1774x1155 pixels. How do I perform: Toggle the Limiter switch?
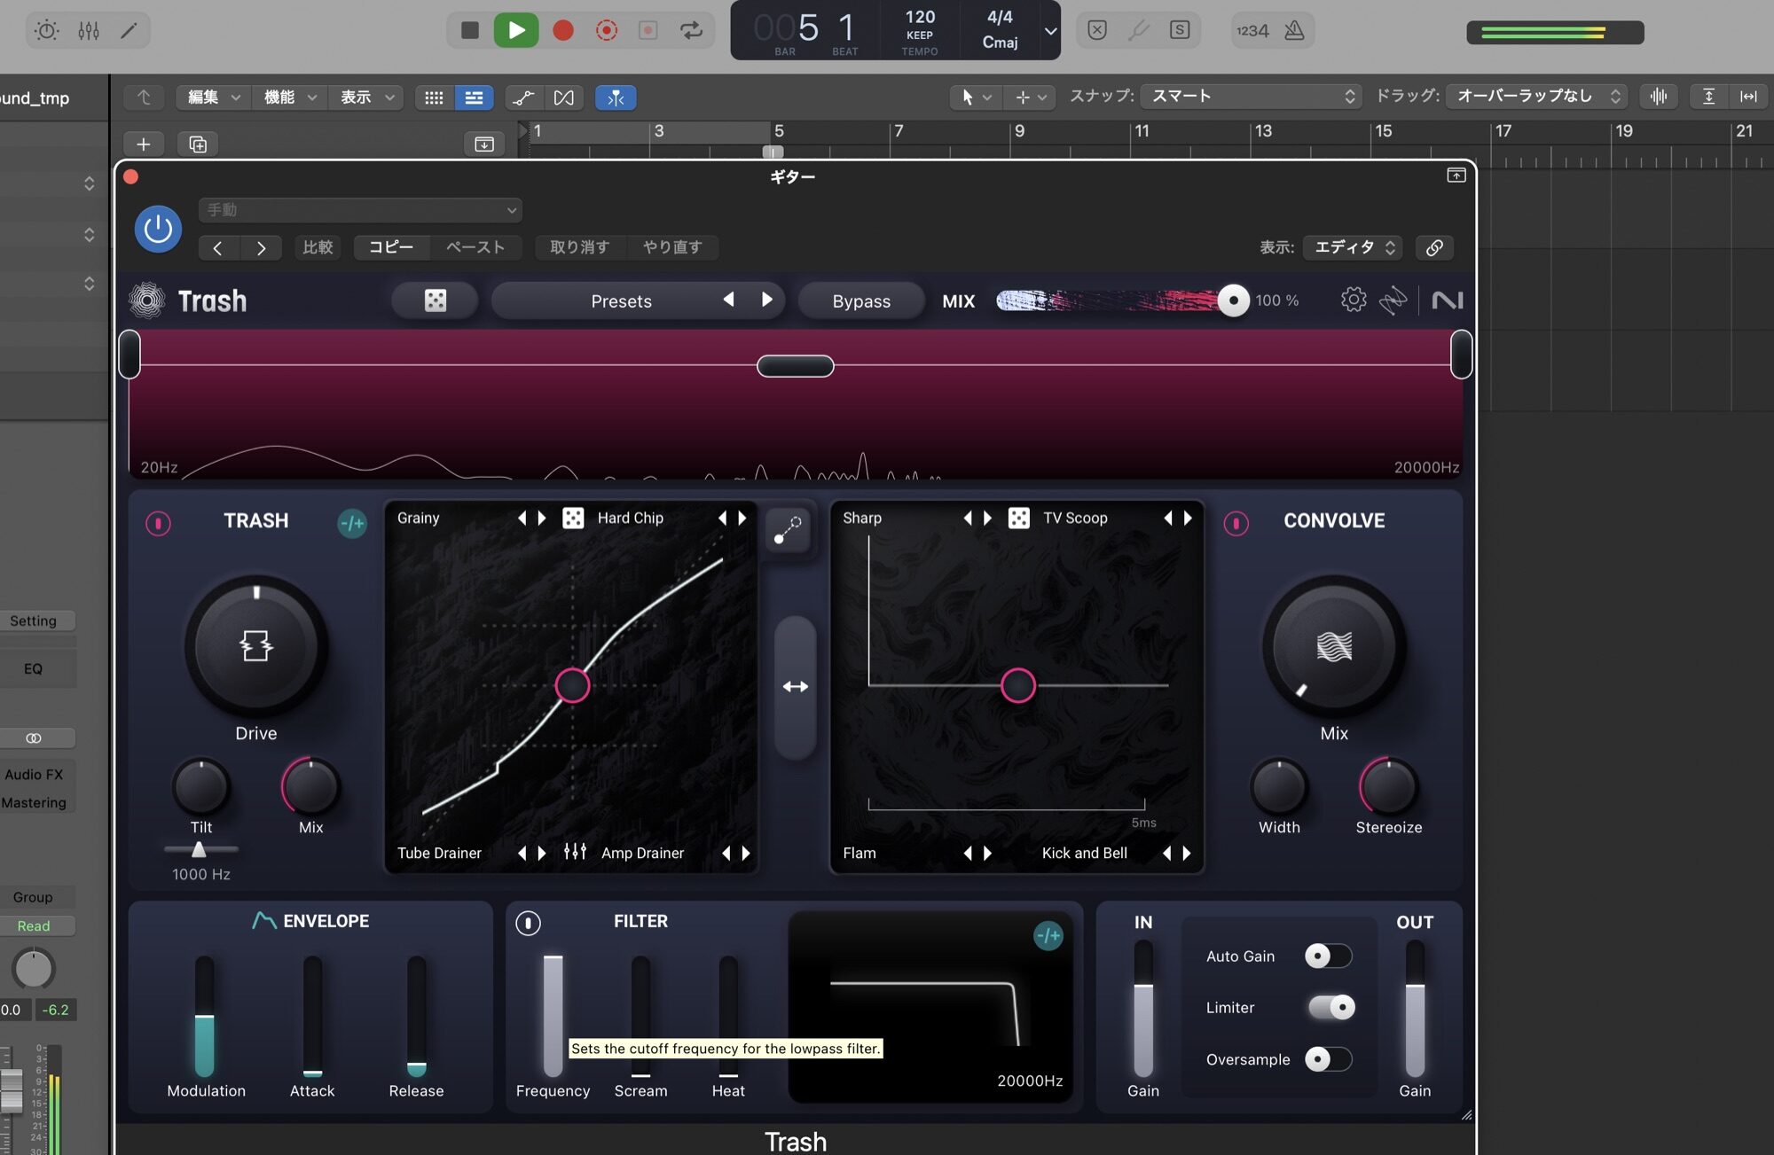1330,1007
